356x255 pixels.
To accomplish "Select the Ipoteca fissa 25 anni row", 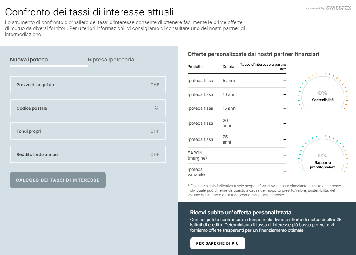I will click(x=237, y=140).
